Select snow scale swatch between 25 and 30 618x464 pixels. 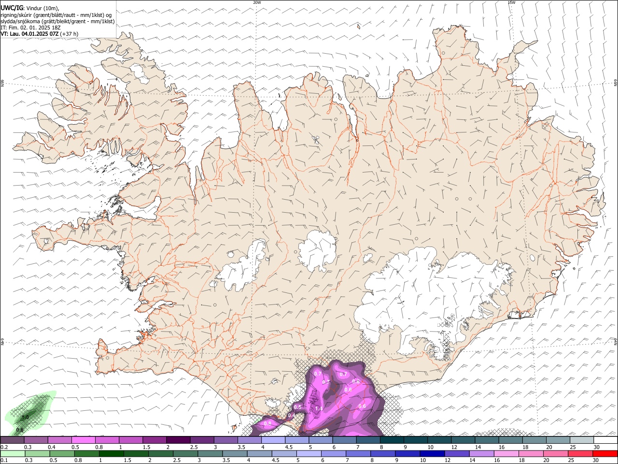[582, 440]
